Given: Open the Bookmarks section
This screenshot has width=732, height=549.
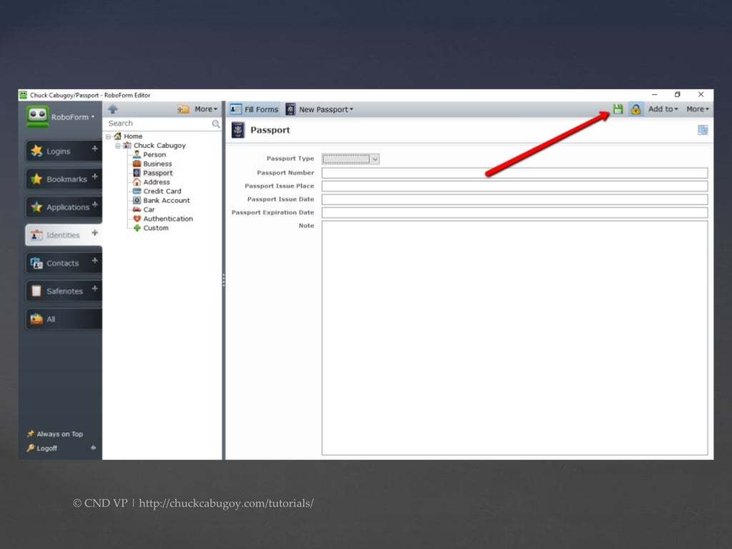Looking at the screenshot, I should click(59, 179).
